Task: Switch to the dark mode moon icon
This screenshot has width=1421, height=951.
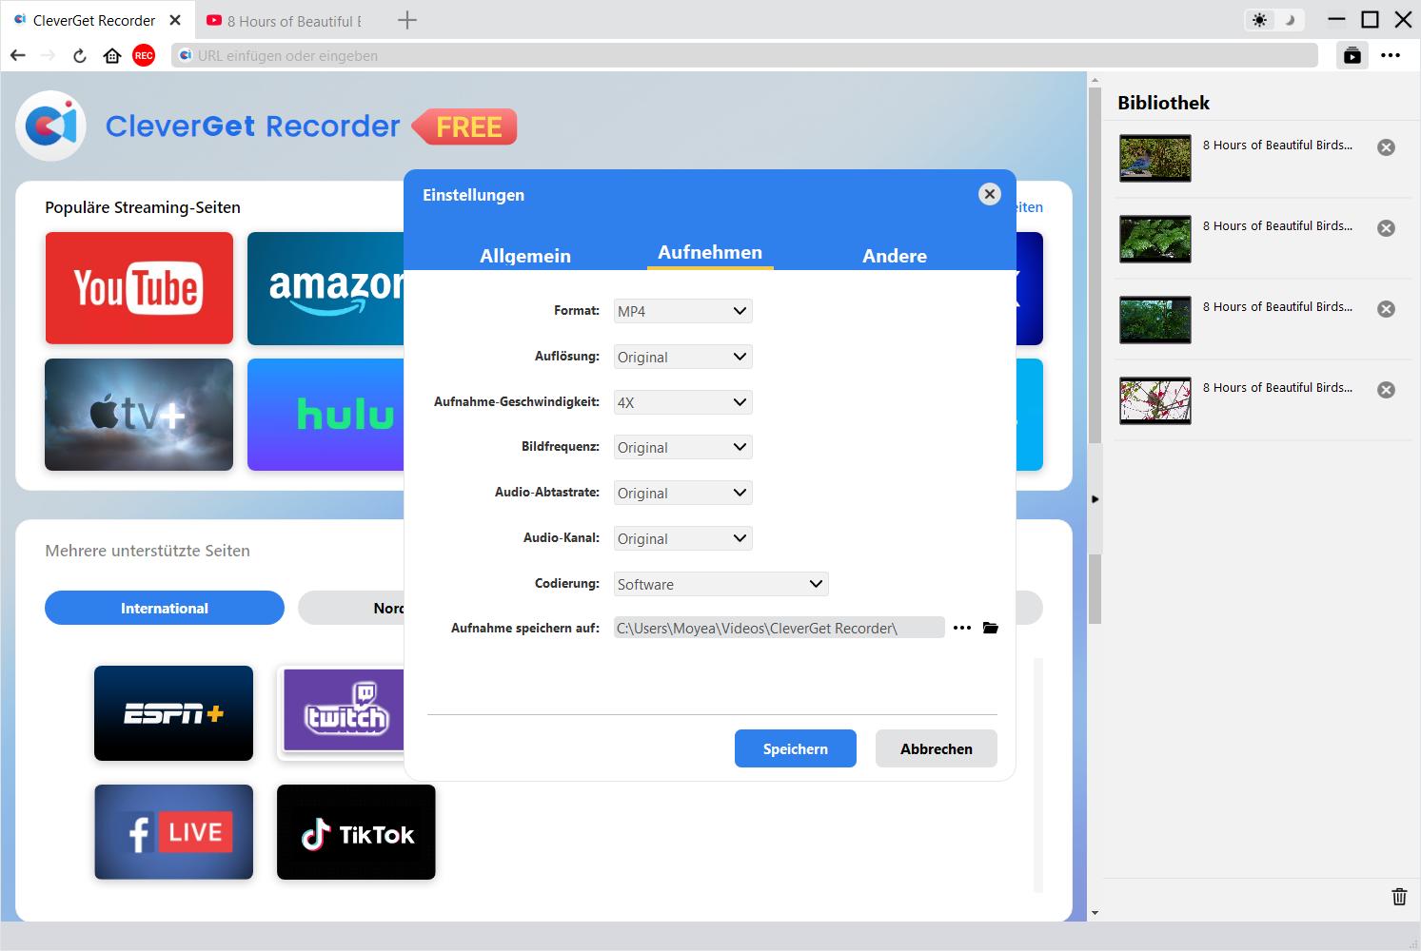Action: coord(1290,20)
